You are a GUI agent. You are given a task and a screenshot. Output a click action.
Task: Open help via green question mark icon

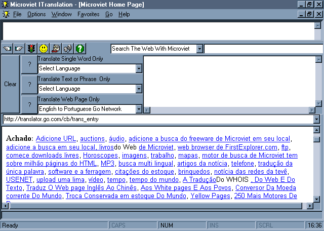80,49
